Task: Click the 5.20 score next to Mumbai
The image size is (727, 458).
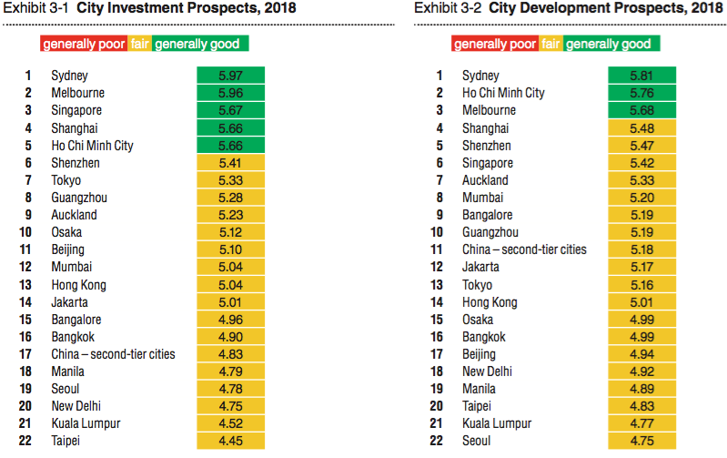Action: [x=641, y=198]
